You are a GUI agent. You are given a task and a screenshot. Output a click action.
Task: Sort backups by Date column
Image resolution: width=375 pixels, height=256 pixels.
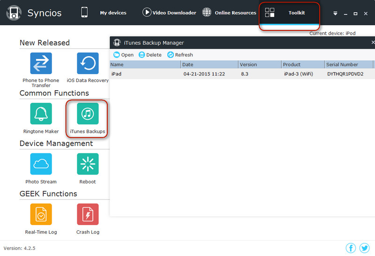point(210,65)
